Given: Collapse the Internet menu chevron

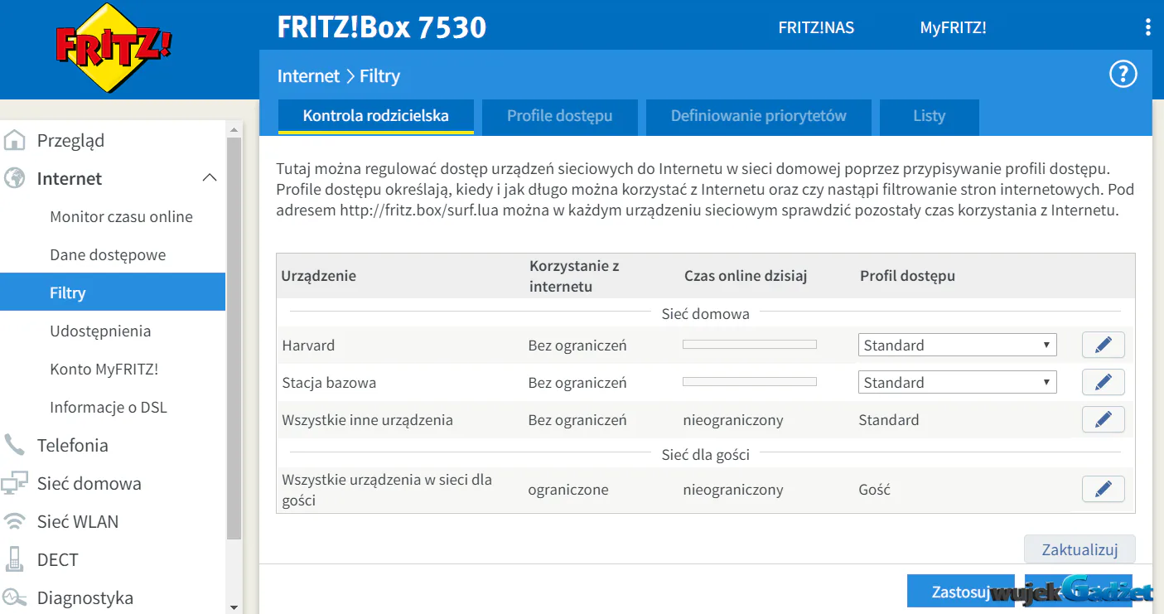Looking at the screenshot, I should [210, 177].
